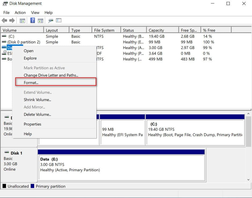Click the Settings checklist toolbar icon
Screen dimensions: 252x198
click(x=59, y=21)
